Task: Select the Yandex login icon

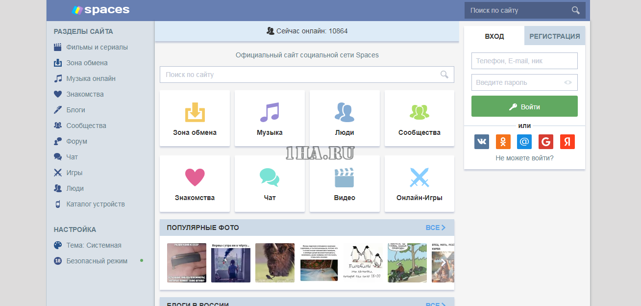Action: point(567,142)
